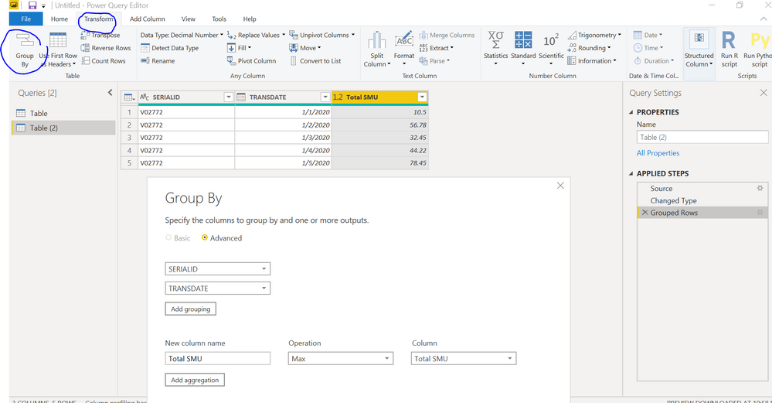The image size is (772, 403).
Task: Open Unpivot Columns dropdown
Action: (322, 35)
